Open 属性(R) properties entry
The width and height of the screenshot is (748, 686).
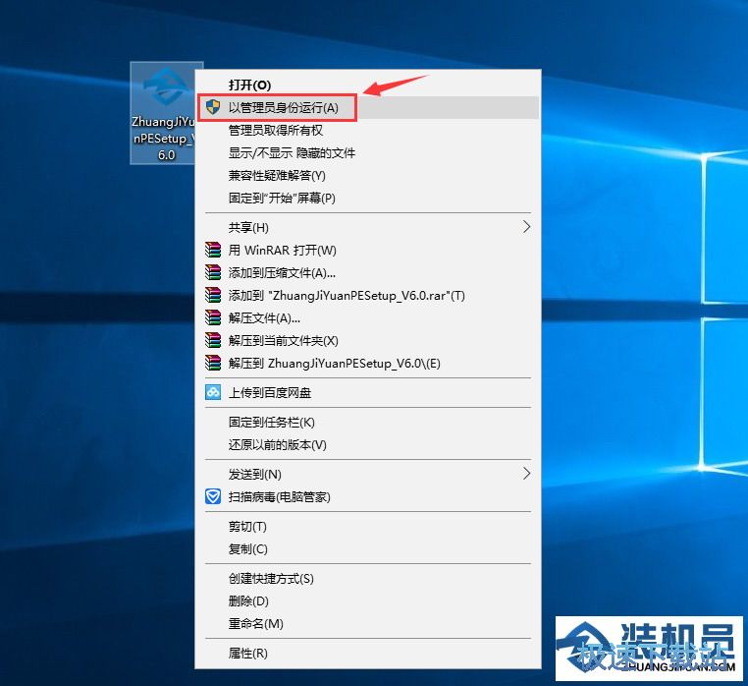pyautogui.click(x=367, y=653)
